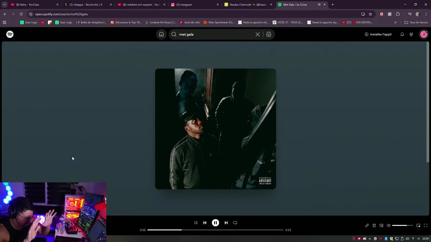Image resolution: width=431 pixels, height=242 pixels.
Task: Open Installer l'appli link
Action: pos(378,34)
